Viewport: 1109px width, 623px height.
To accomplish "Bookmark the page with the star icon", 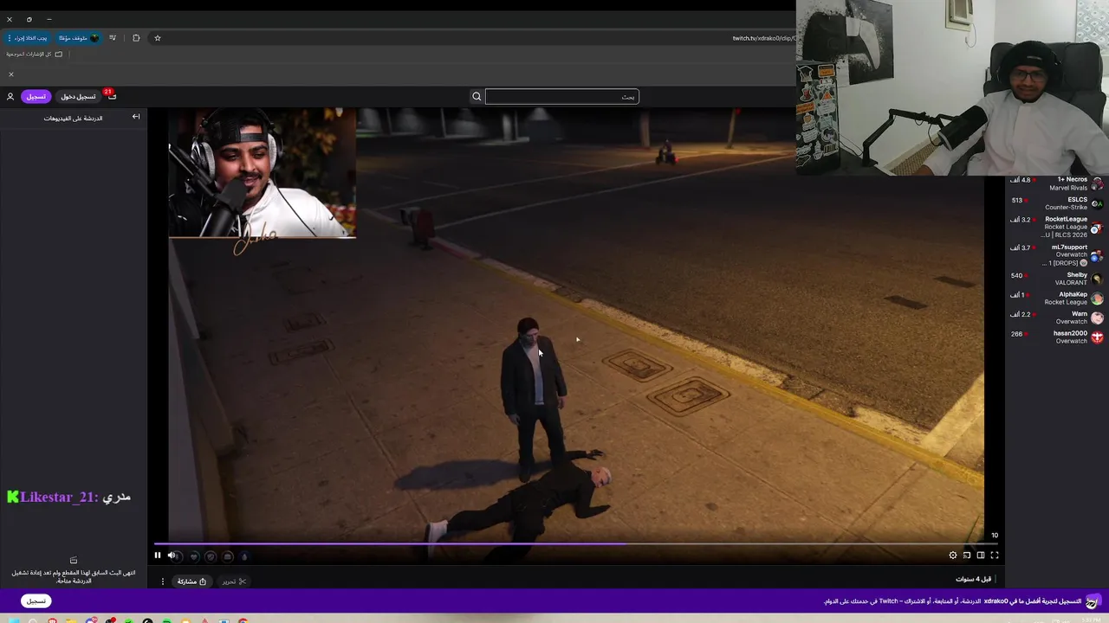I will 158,38.
